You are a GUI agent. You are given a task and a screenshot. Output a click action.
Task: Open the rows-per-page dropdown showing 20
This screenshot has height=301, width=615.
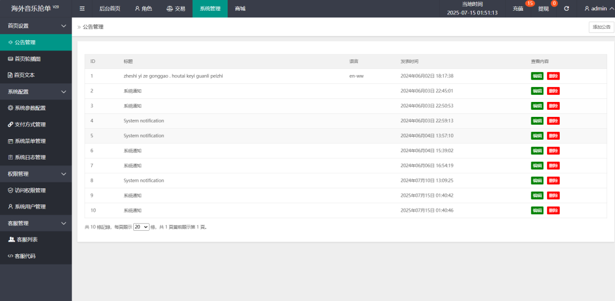pyautogui.click(x=141, y=227)
